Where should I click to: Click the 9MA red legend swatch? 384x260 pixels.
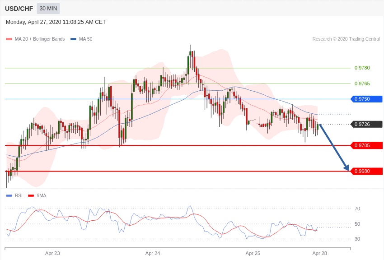pyautogui.click(x=31, y=195)
